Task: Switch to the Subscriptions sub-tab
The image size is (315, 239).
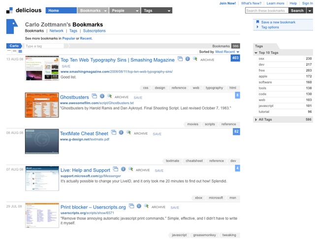Action: [94, 30]
